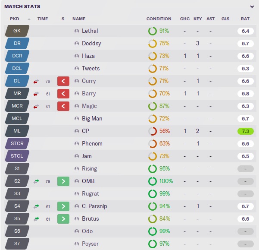Click CP's green 7.3 rating badge

(245, 131)
